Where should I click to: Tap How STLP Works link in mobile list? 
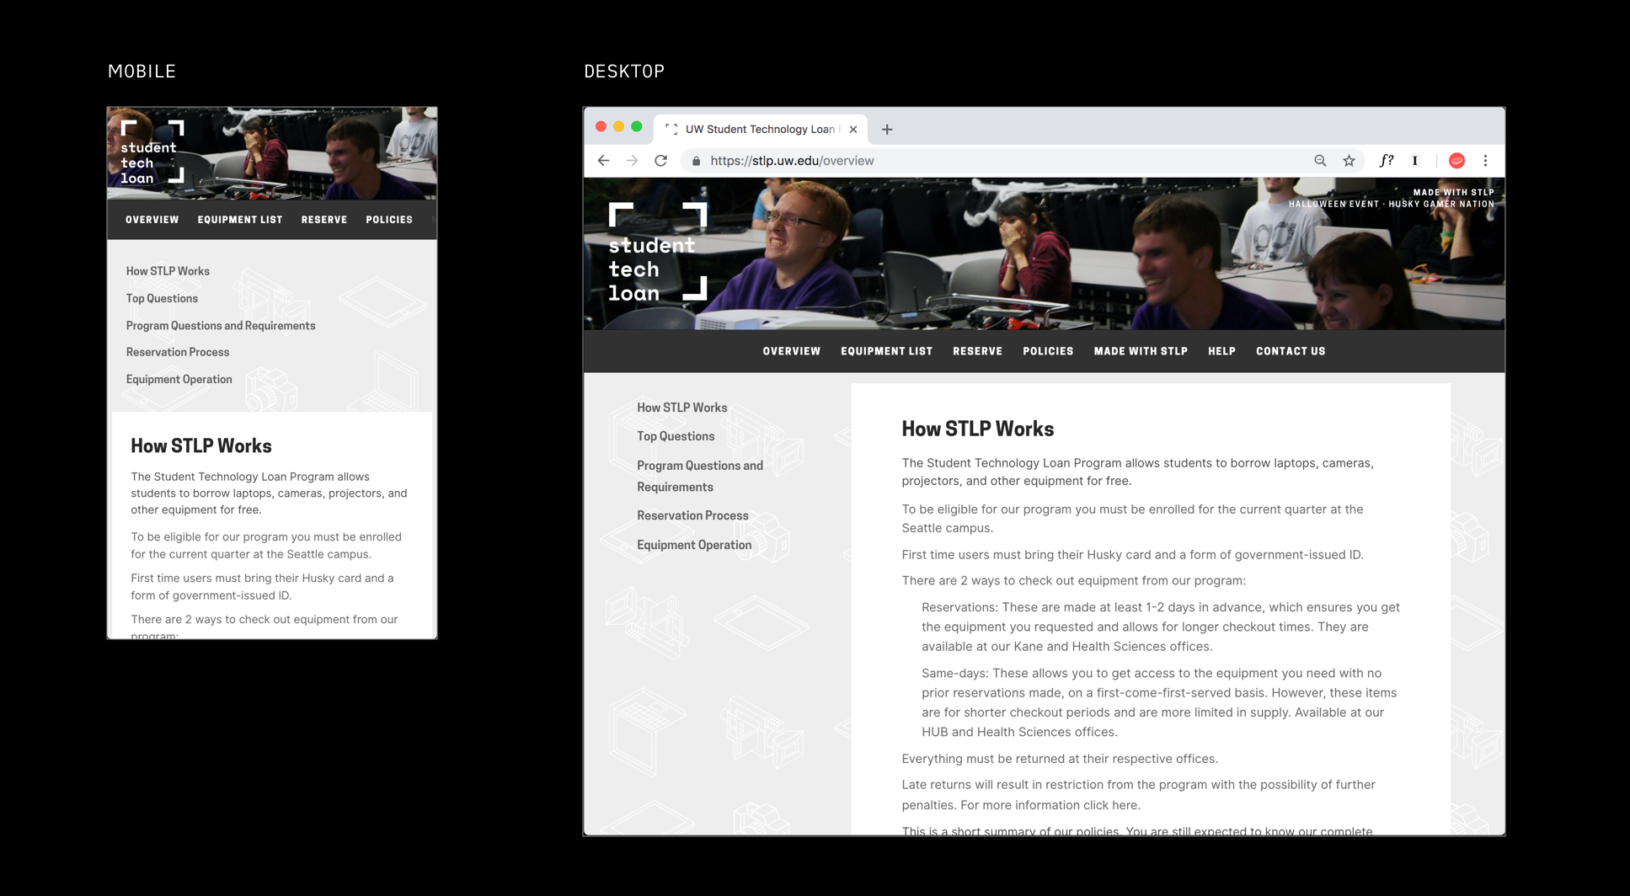(x=168, y=271)
